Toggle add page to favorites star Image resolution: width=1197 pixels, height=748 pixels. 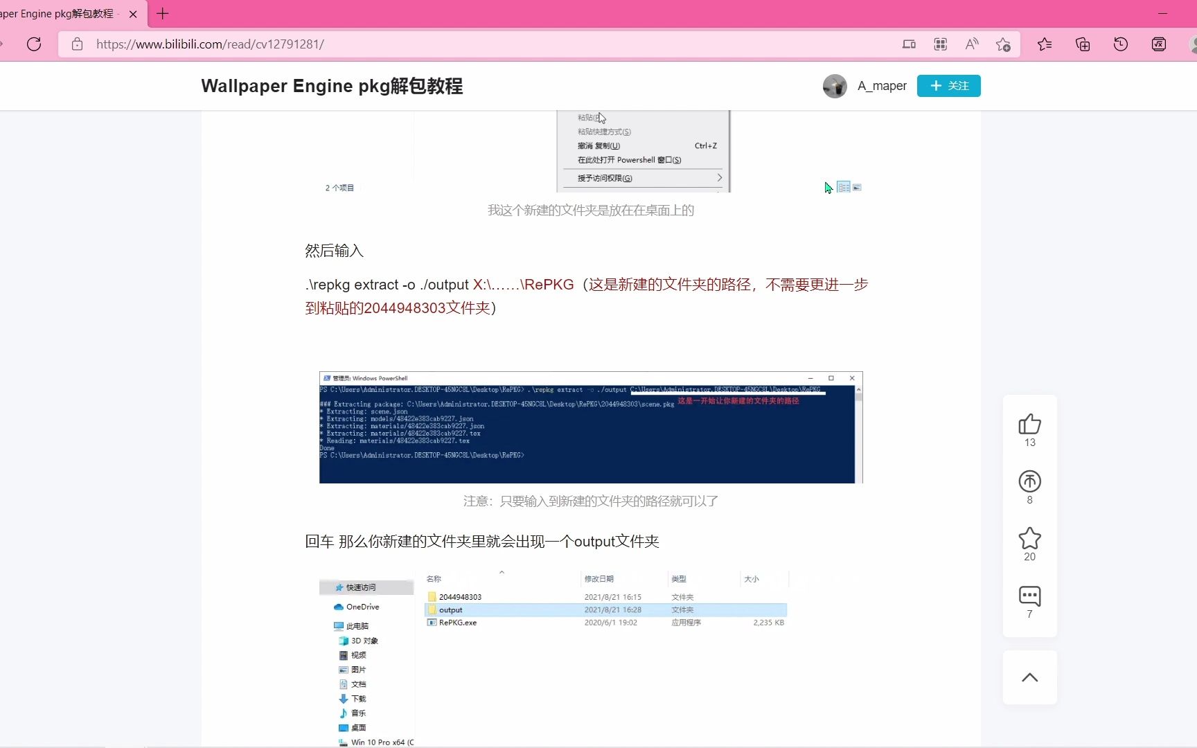(x=1003, y=44)
